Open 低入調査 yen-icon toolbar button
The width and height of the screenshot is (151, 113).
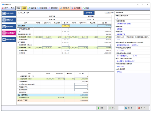(76, 8)
